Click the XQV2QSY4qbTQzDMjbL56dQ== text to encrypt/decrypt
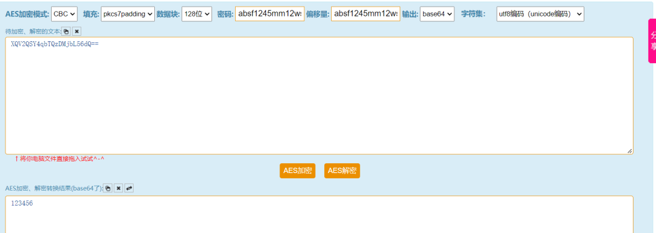This screenshot has height=233, width=656. 55,44
